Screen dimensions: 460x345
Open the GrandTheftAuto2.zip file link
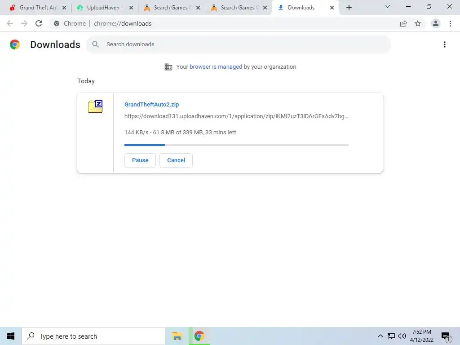pos(151,104)
